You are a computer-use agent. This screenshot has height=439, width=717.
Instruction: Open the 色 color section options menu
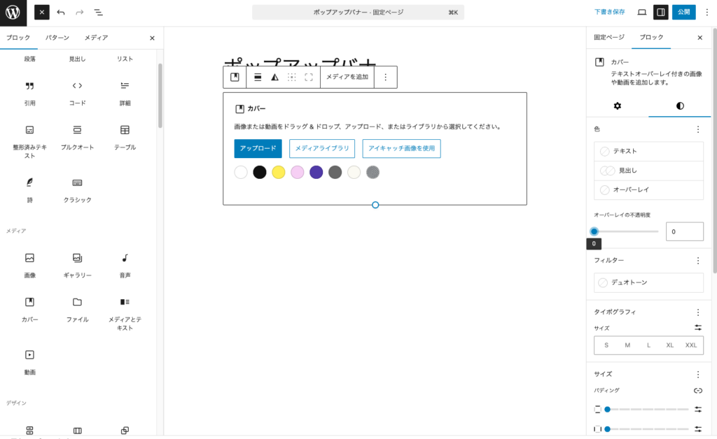pyautogui.click(x=697, y=129)
